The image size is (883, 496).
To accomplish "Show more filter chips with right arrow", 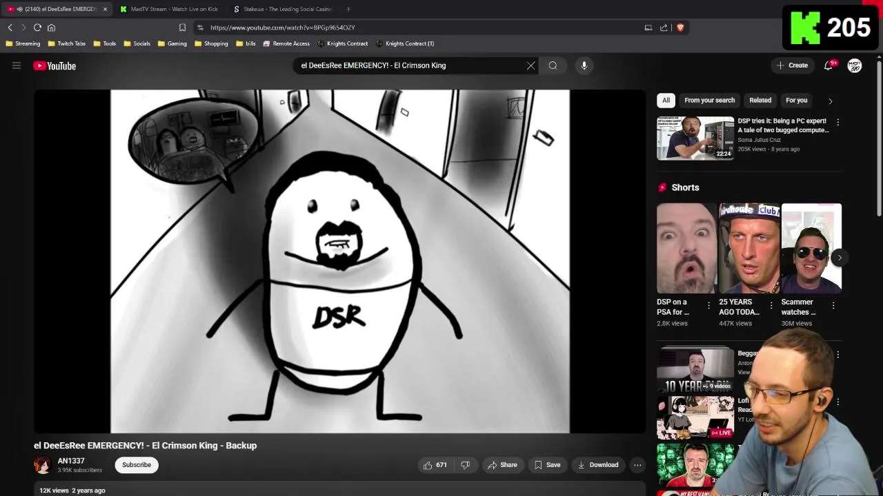I will click(830, 101).
